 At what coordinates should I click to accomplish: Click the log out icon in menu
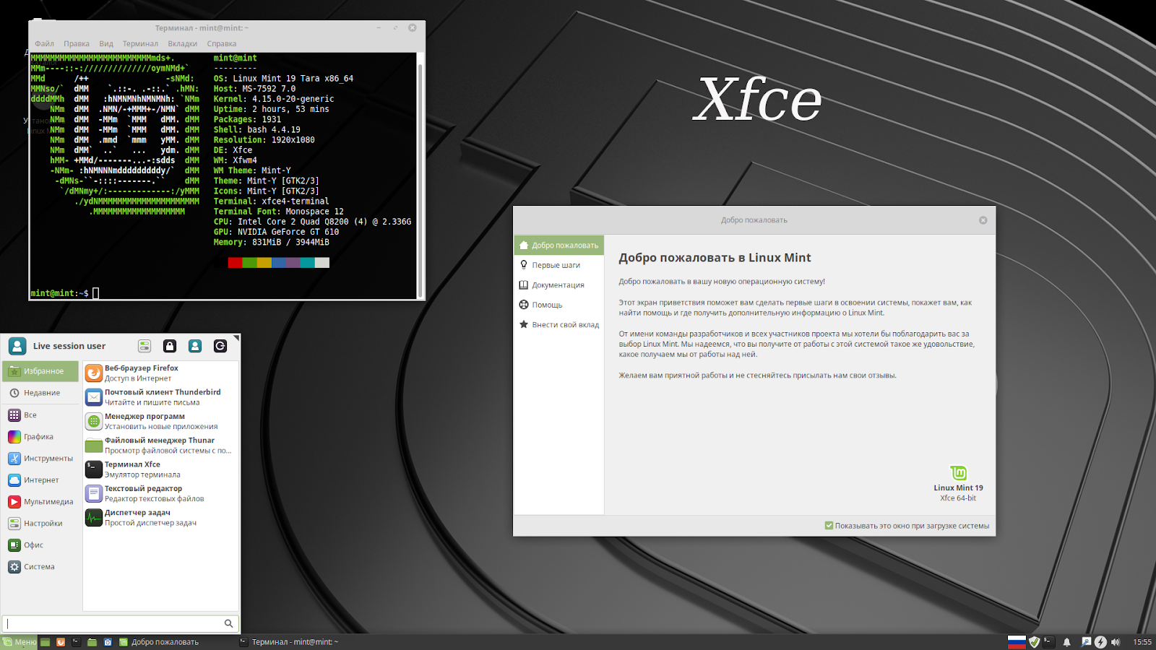[x=220, y=346]
